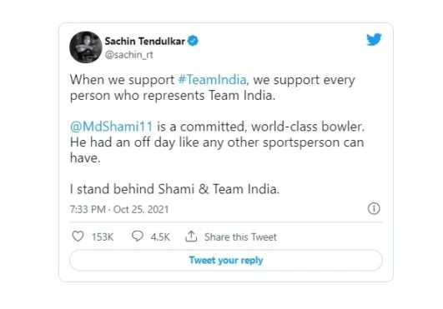Viewport: 443px width, 309px height.
Task: Open the @MdShami11 mention
Action: [x=111, y=127]
